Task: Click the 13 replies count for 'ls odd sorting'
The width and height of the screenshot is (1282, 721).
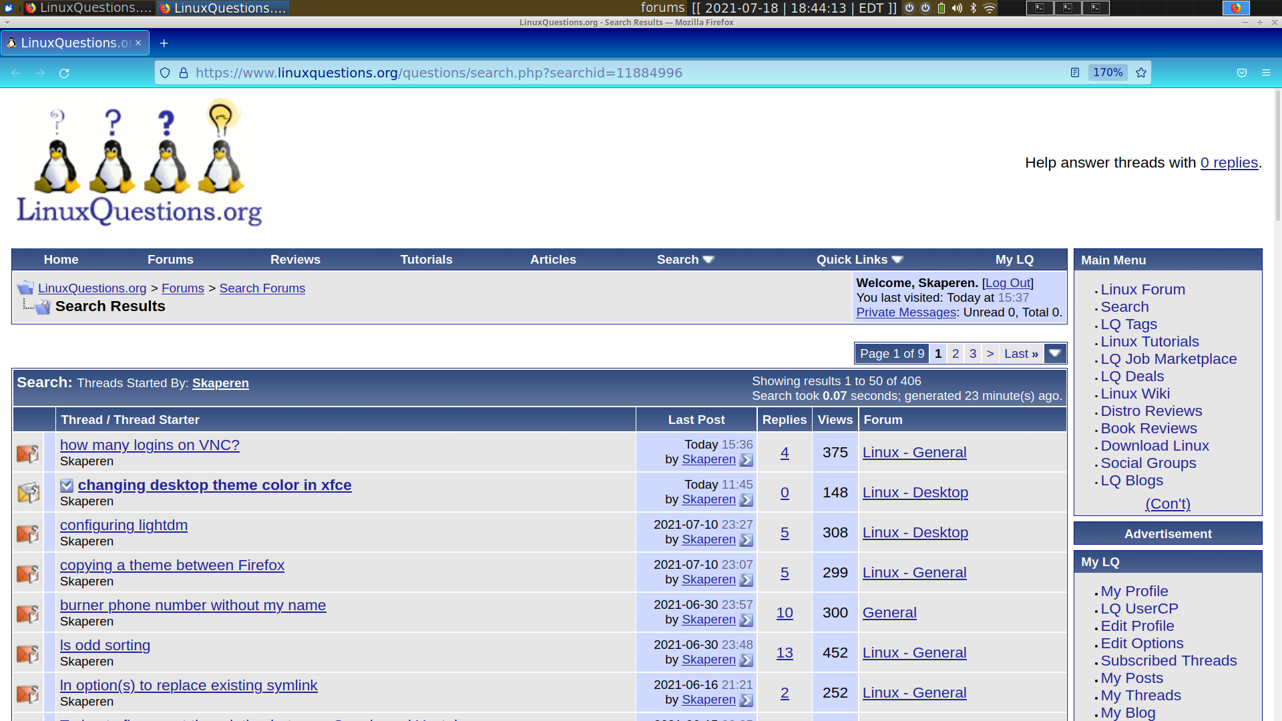Action: 785,653
